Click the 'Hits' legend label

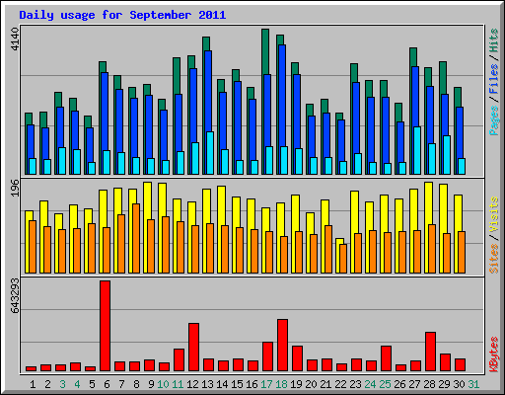pos(493,40)
